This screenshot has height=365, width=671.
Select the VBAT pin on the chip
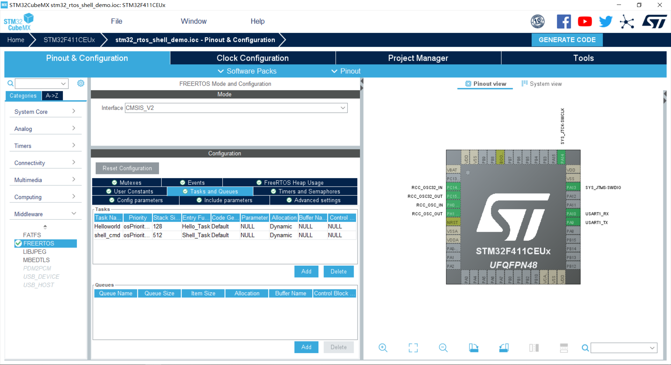pos(453,170)
